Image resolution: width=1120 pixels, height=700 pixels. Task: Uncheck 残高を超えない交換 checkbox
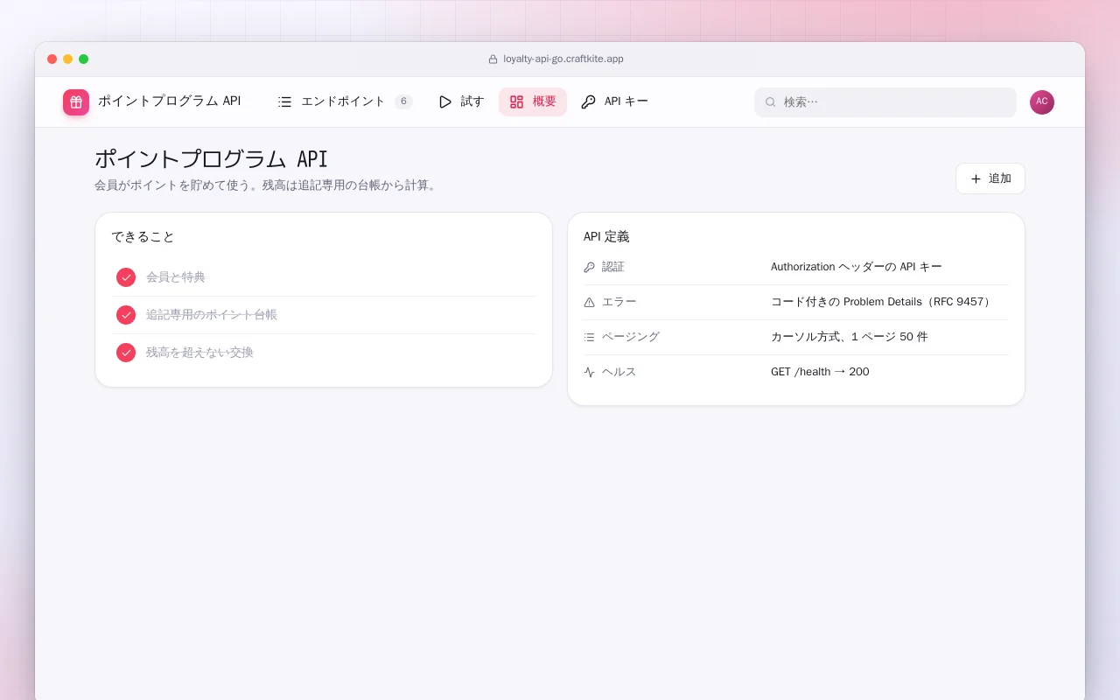126,353
